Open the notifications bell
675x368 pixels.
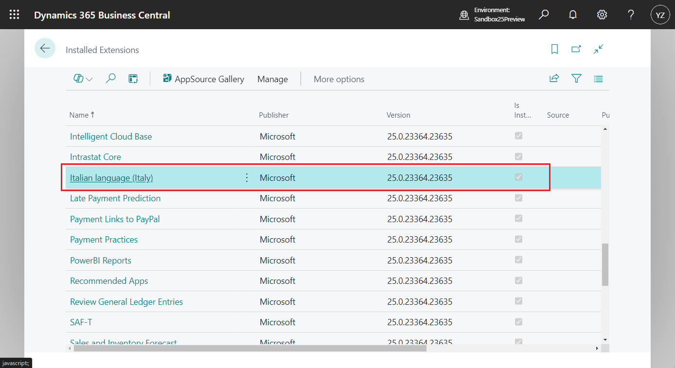click(x=572, y=15)
